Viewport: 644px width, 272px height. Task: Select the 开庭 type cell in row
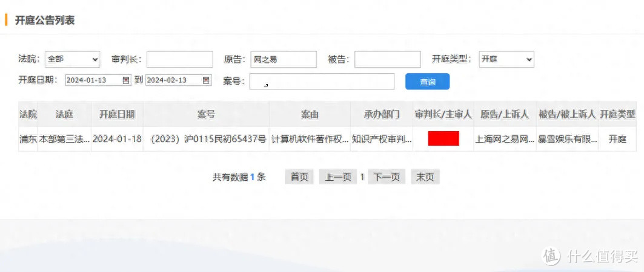[x=617, y=139]
